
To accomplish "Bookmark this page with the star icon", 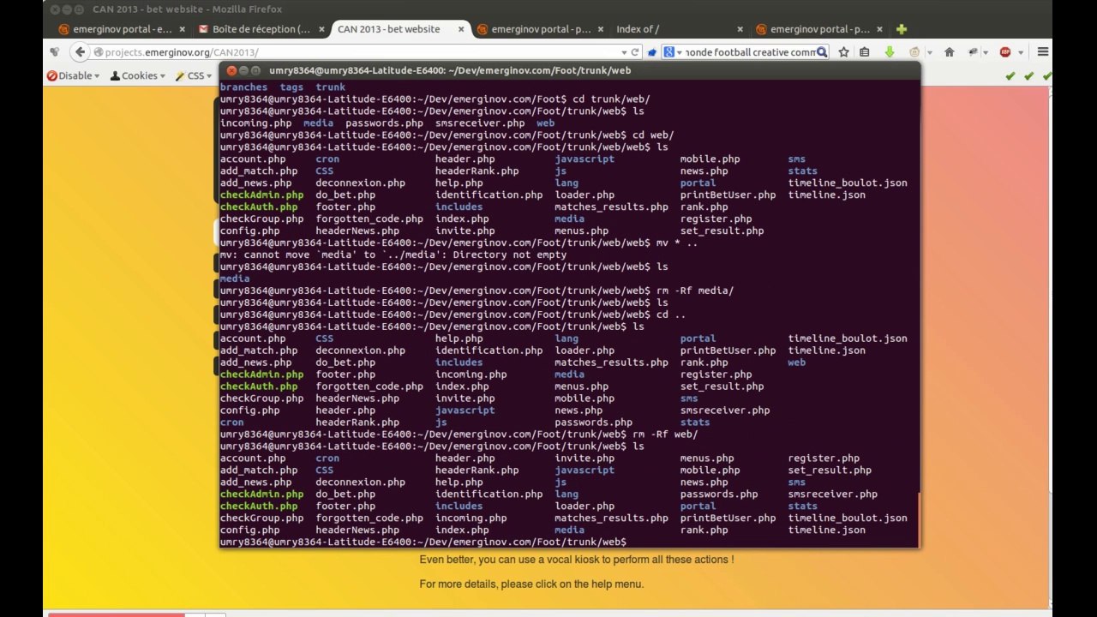I will pyautogui.click(x=844, y=52).
